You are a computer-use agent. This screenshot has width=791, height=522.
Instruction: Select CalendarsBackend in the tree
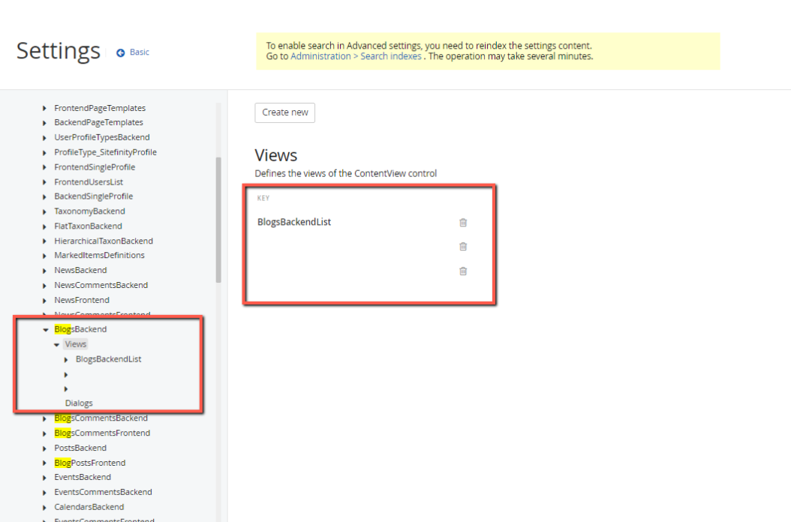[89, 507]
